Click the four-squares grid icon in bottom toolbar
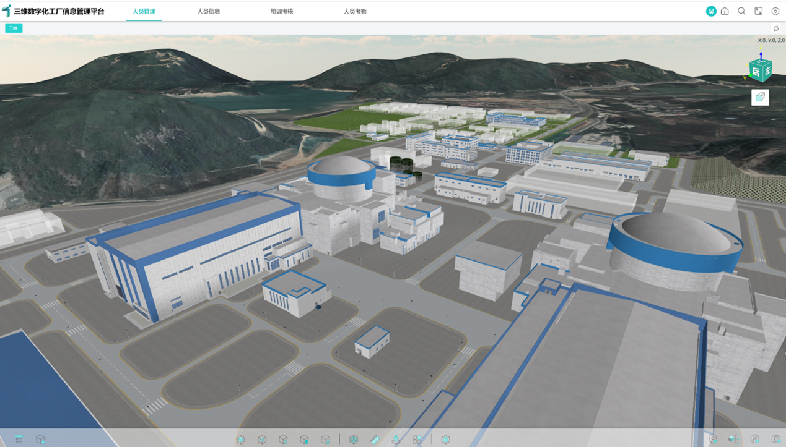786x447 pixels. [x=417, y=440]
